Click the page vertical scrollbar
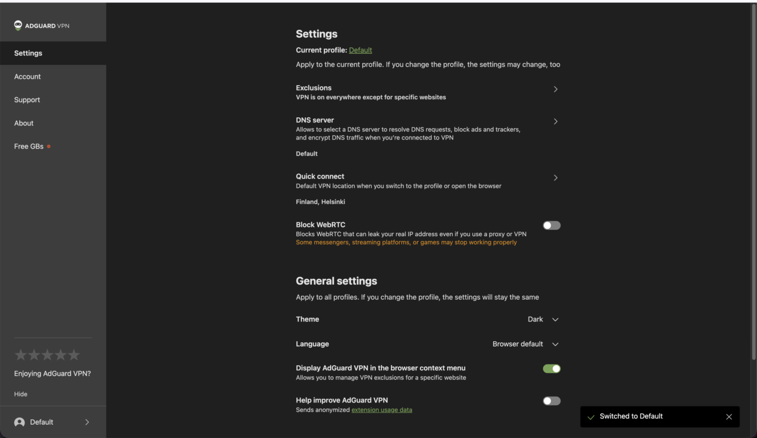This screenshot has width=757, height=438. tap(752, 181)
